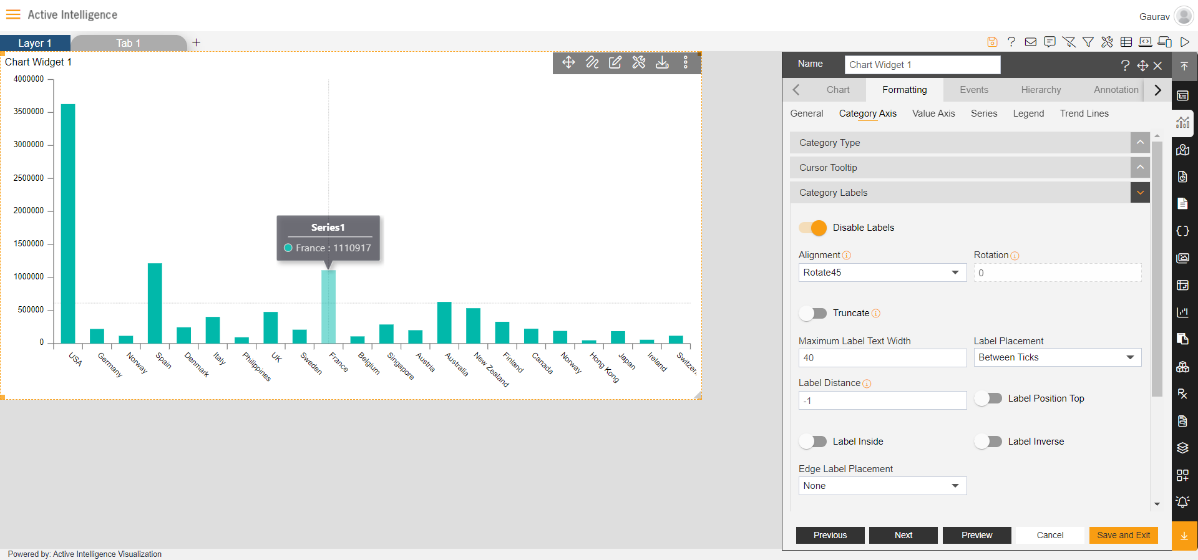Screen dimensions: 1198x560
Task: Open the Alignment Rotate45 dropdown
Action: [882, 273]
